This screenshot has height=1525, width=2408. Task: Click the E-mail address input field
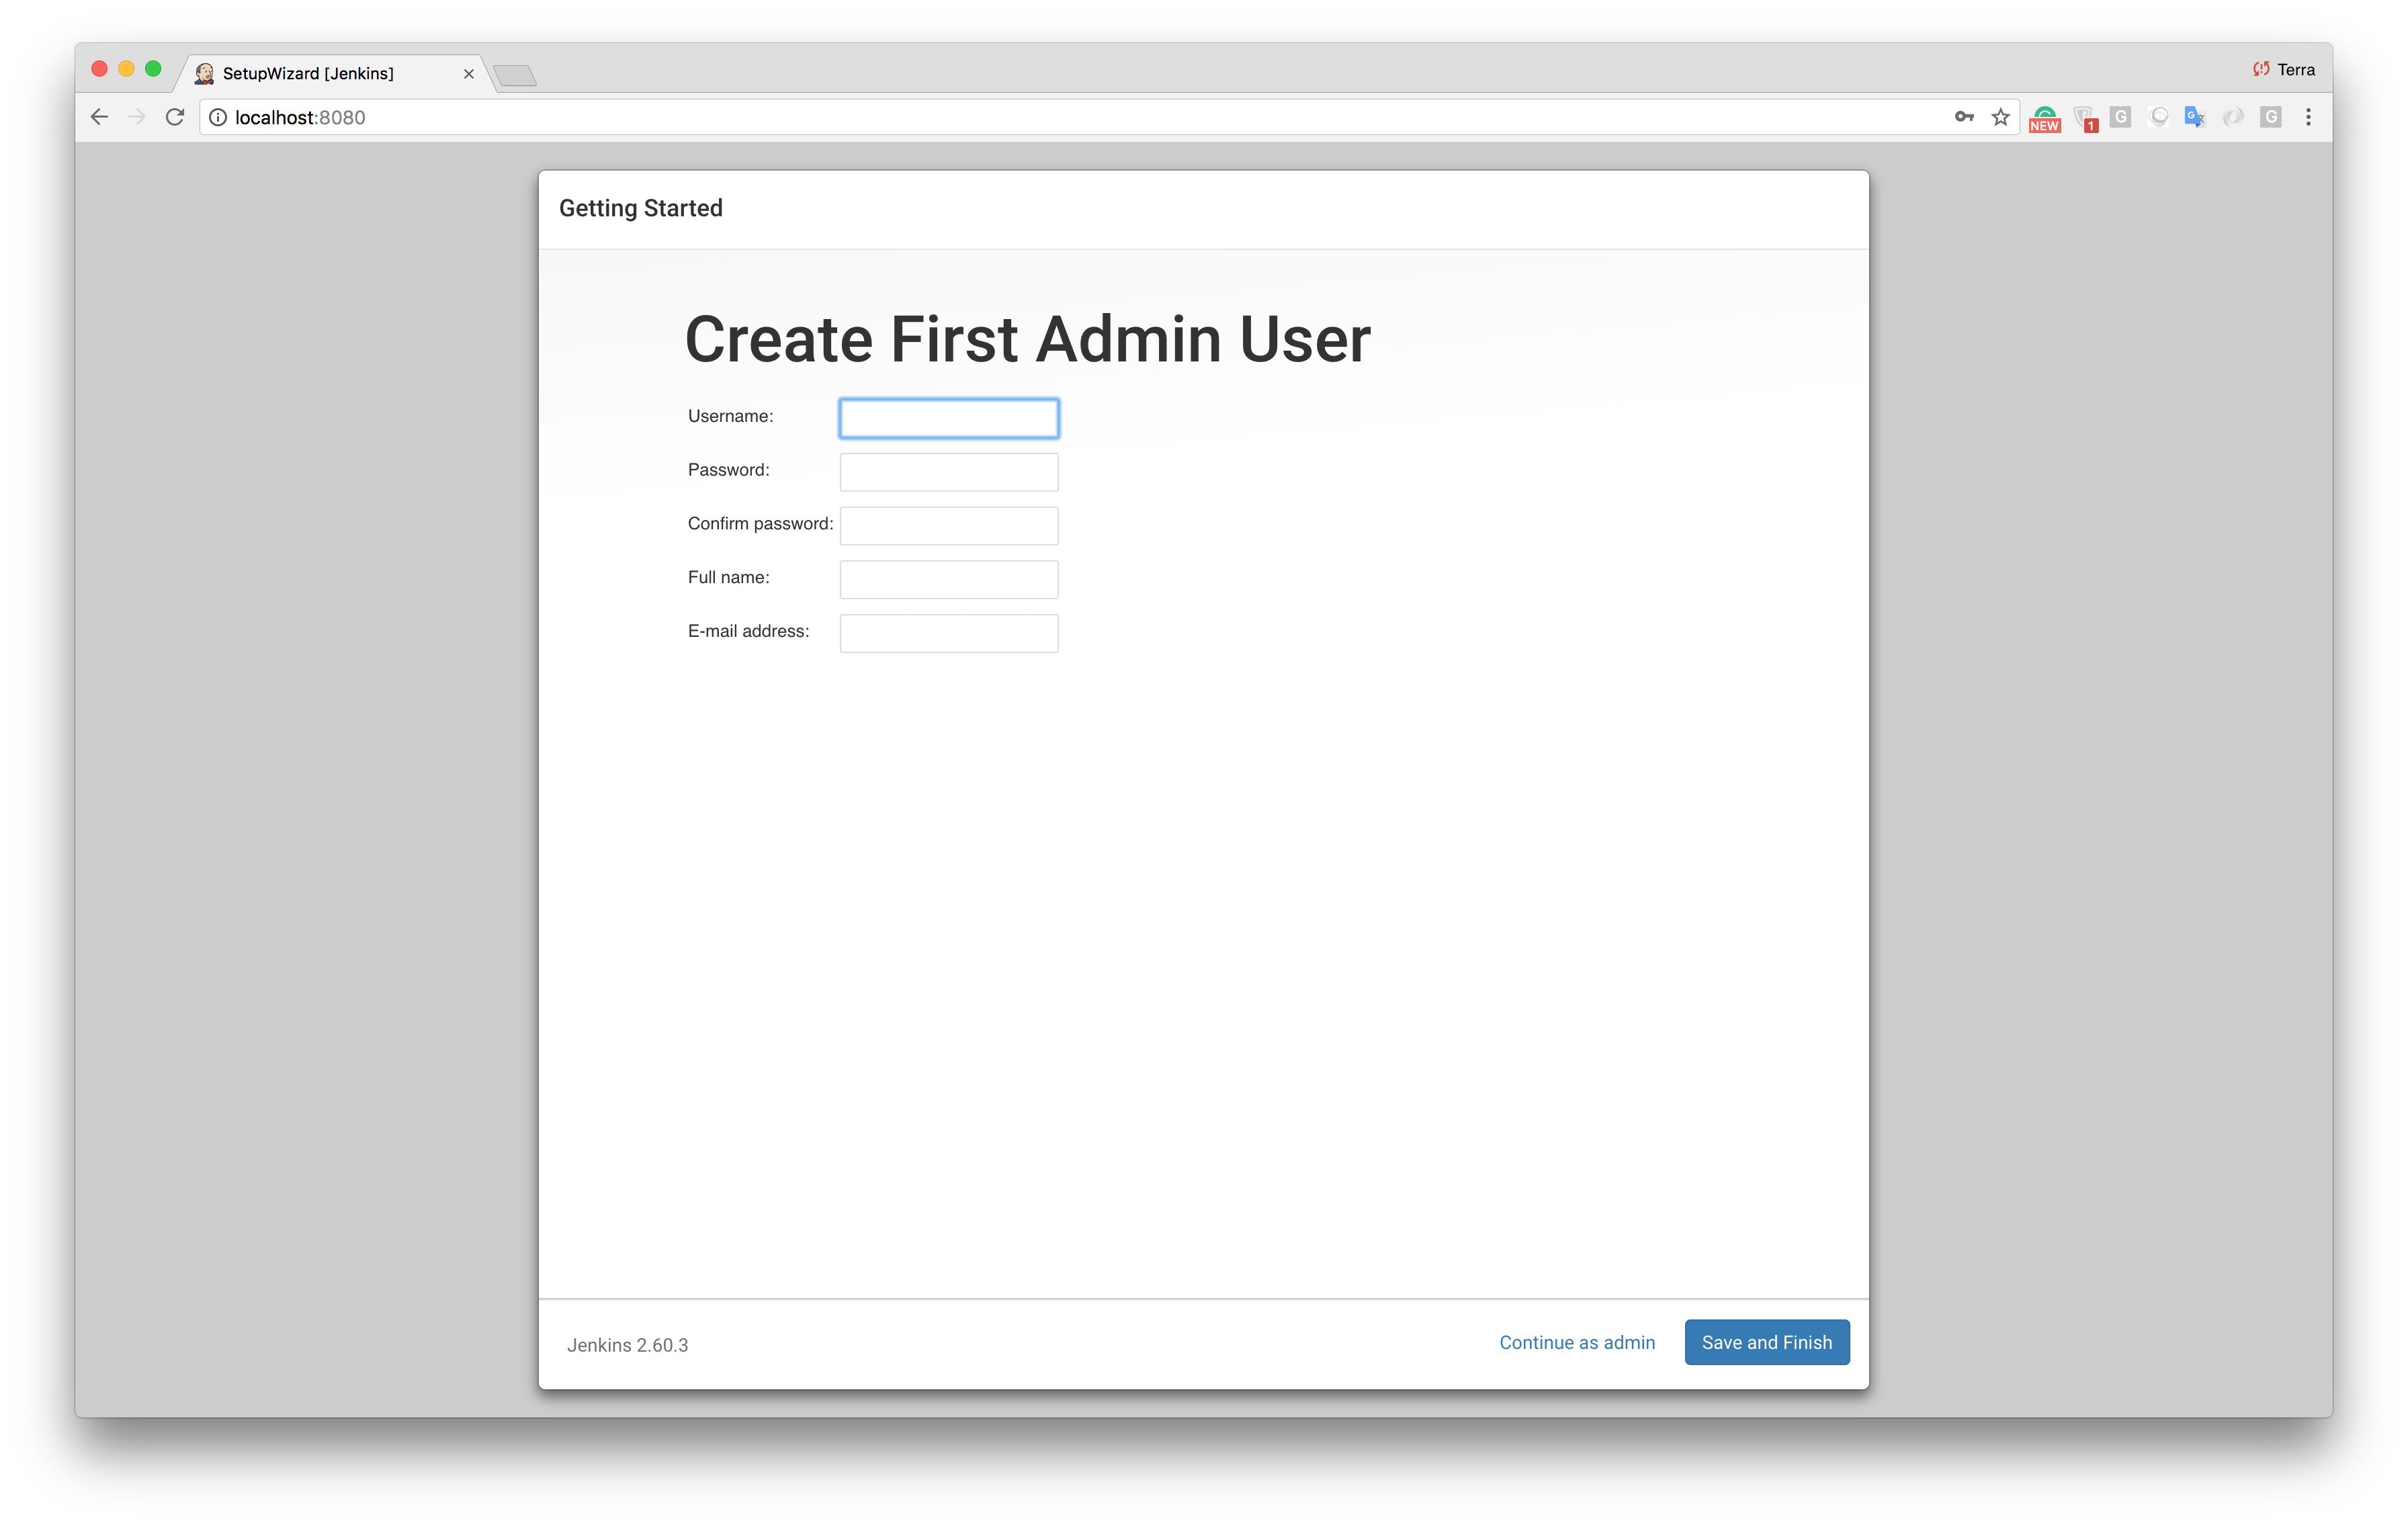click(x=949, y=630)
